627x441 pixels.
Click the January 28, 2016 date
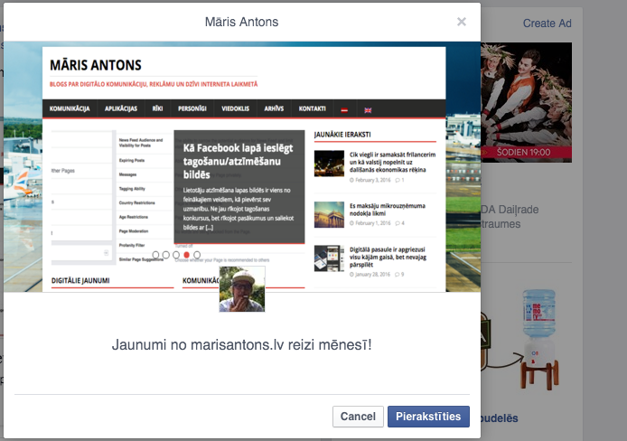coord(372,275)
